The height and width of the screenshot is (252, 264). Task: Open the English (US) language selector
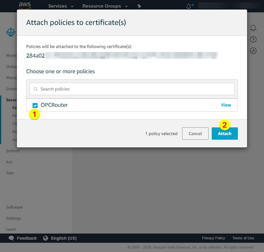(63, 238)
